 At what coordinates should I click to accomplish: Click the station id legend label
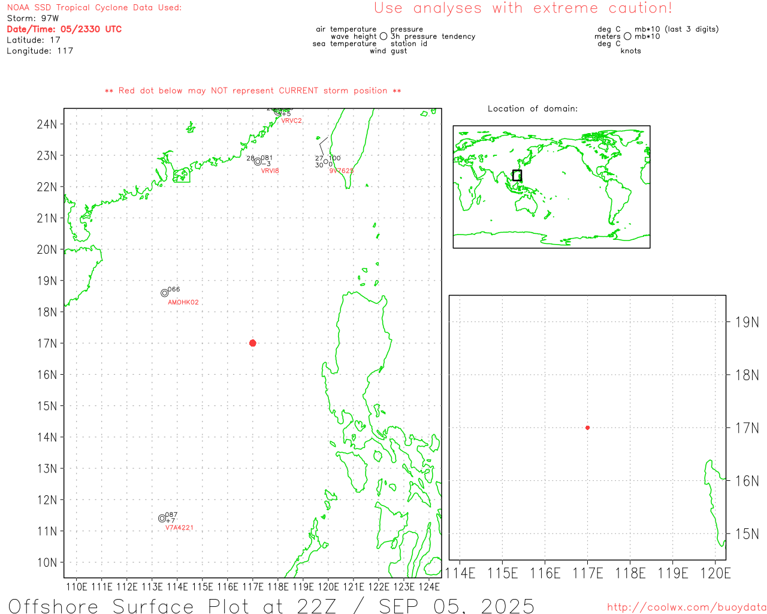409,44
